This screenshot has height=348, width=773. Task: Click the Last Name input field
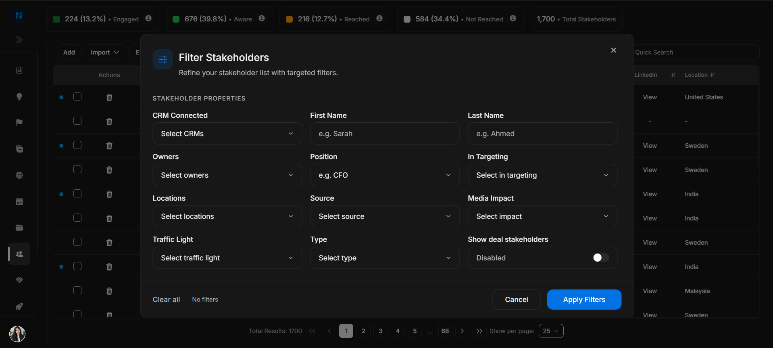542,134
